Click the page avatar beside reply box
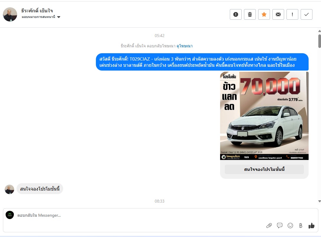Viewport: 321px width, 237px height. pos(10,215)
